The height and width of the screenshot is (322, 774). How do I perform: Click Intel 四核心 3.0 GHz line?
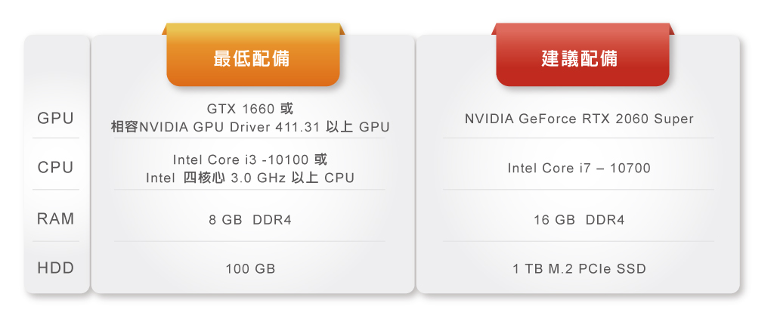pos(250,178)
